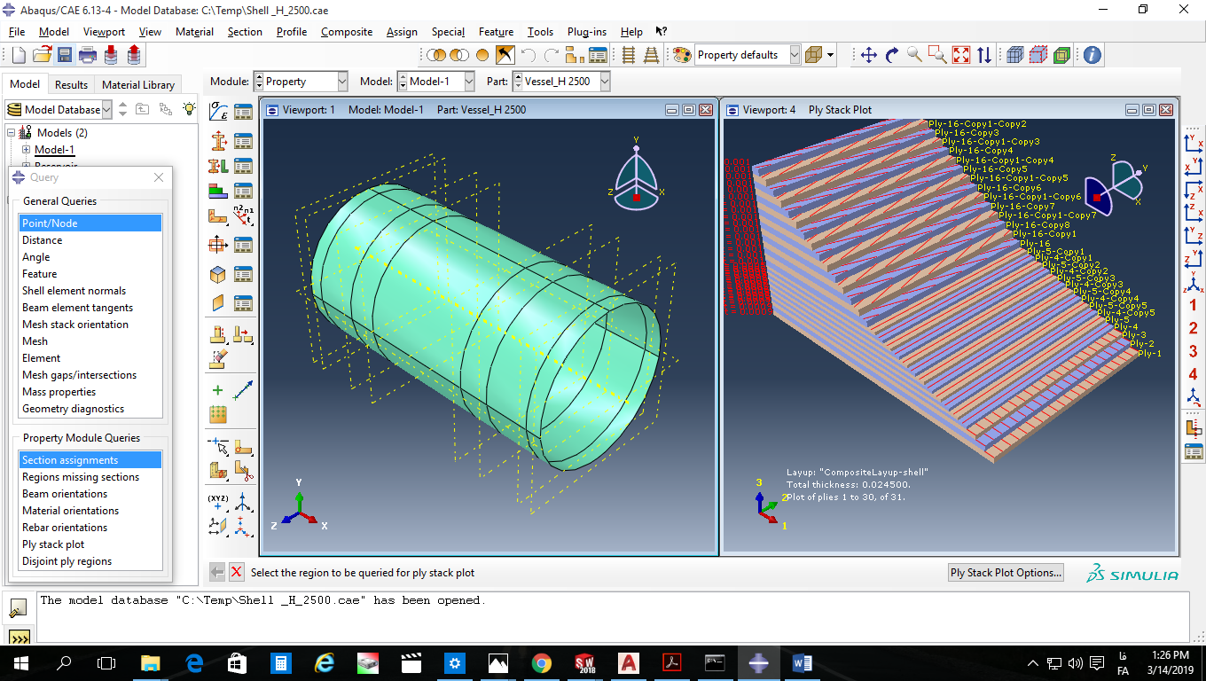Select the Magnify View tool

coord(915,55)
